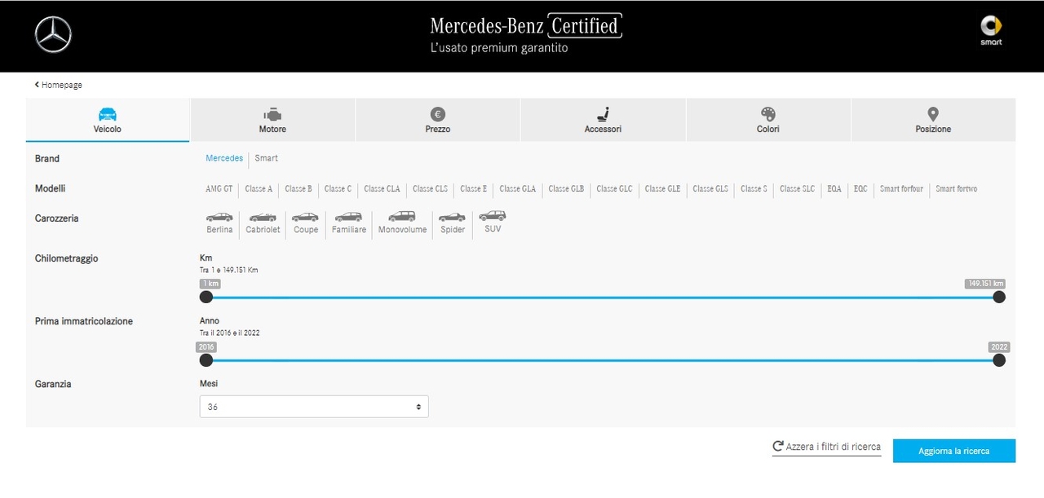The image size is (1044, 498).
Task: Click the Mercedes-Benz Certified title logo
Action: point(526,33)
